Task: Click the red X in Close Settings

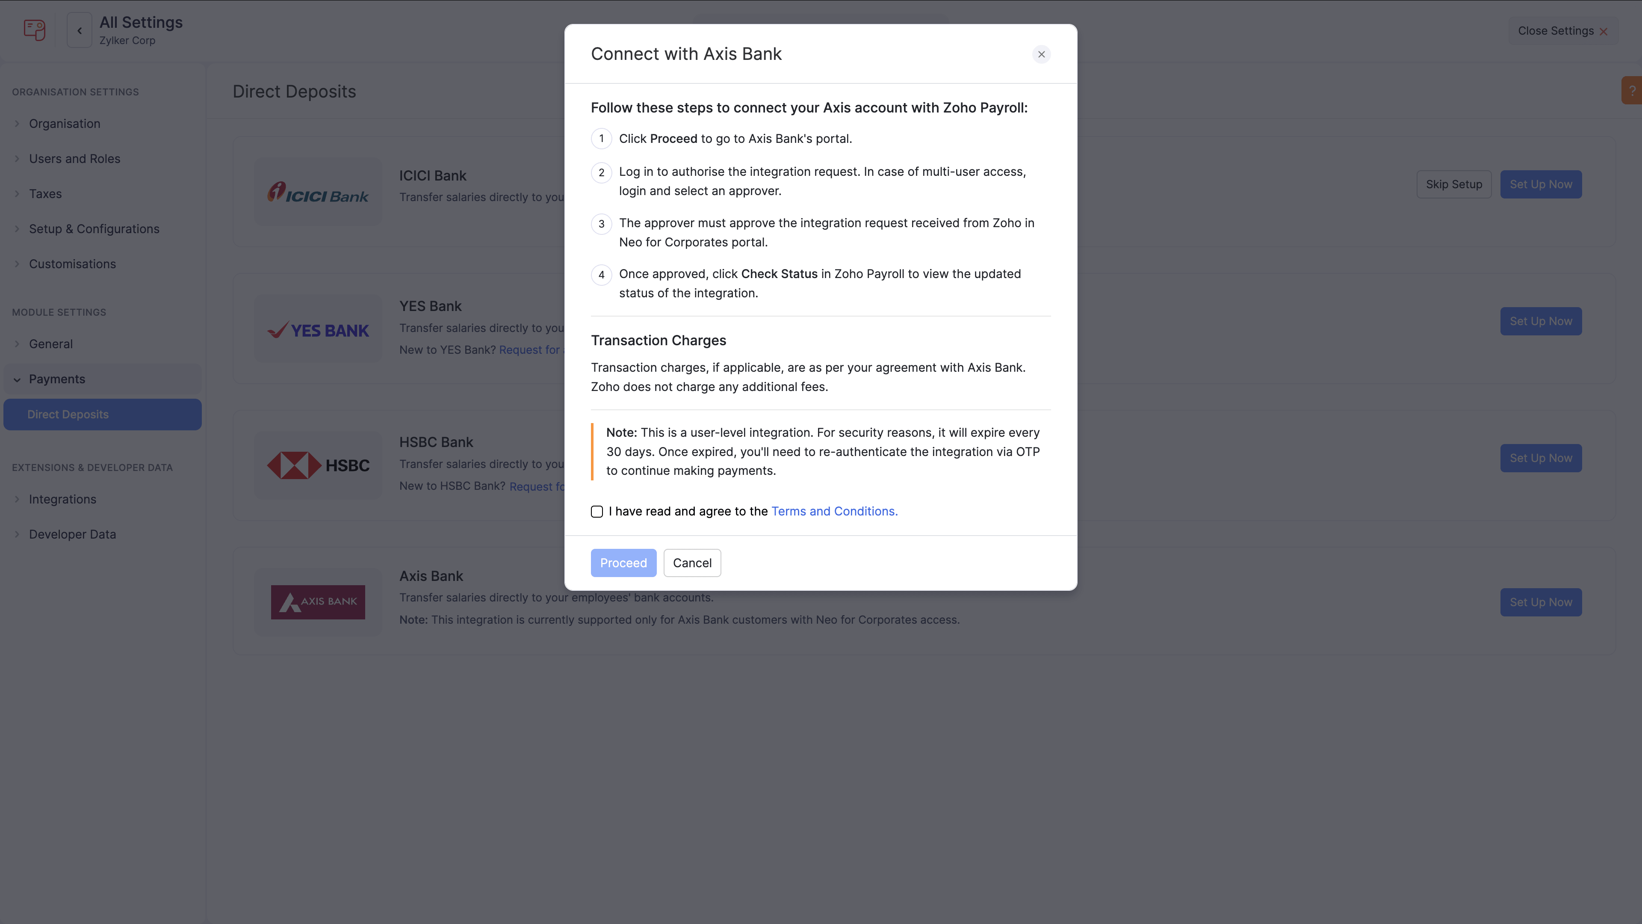Action: [1603, 31]
